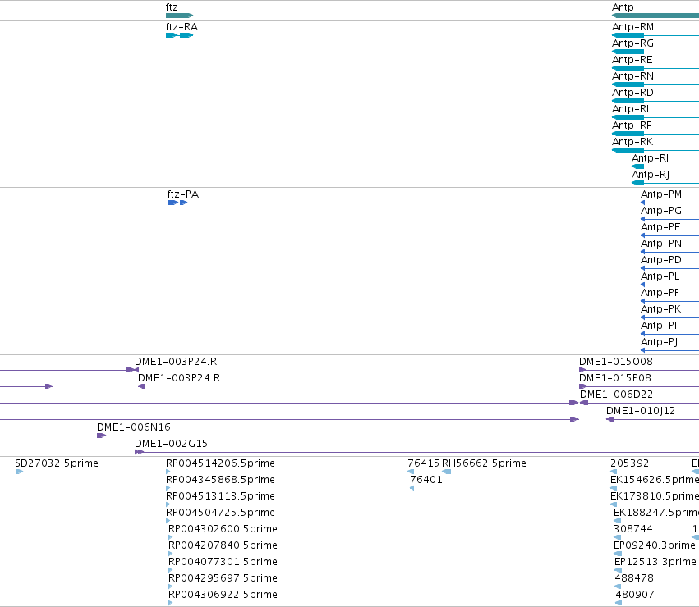
Task: Click the Antp-PD protein label
Action: pos(661,260)
